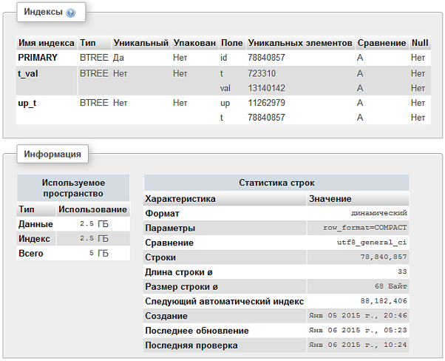445x361 pixels.
Task: Select the t_val index name
Action: [28, 73]
